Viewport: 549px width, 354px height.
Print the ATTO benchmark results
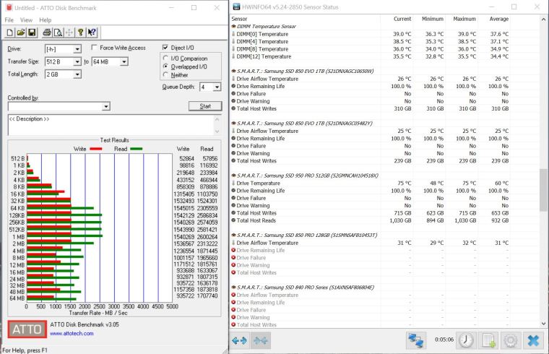pos(47,33)
